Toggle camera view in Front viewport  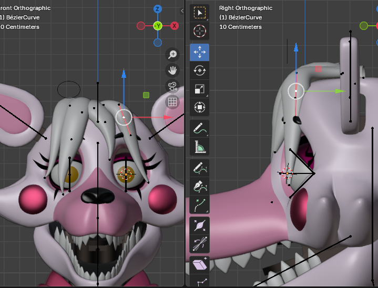point(172,86)
